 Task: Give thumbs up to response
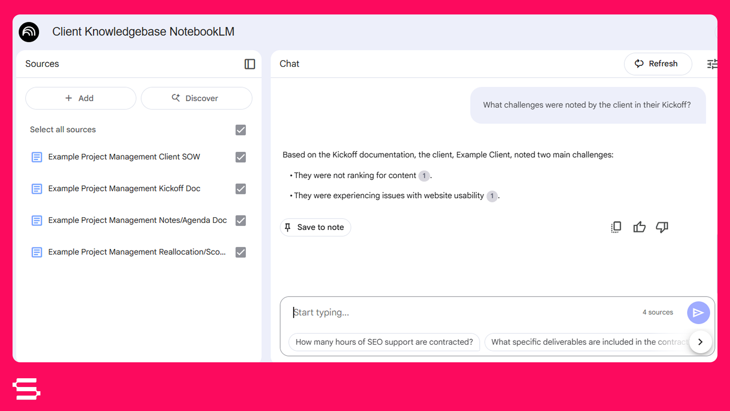639,227
